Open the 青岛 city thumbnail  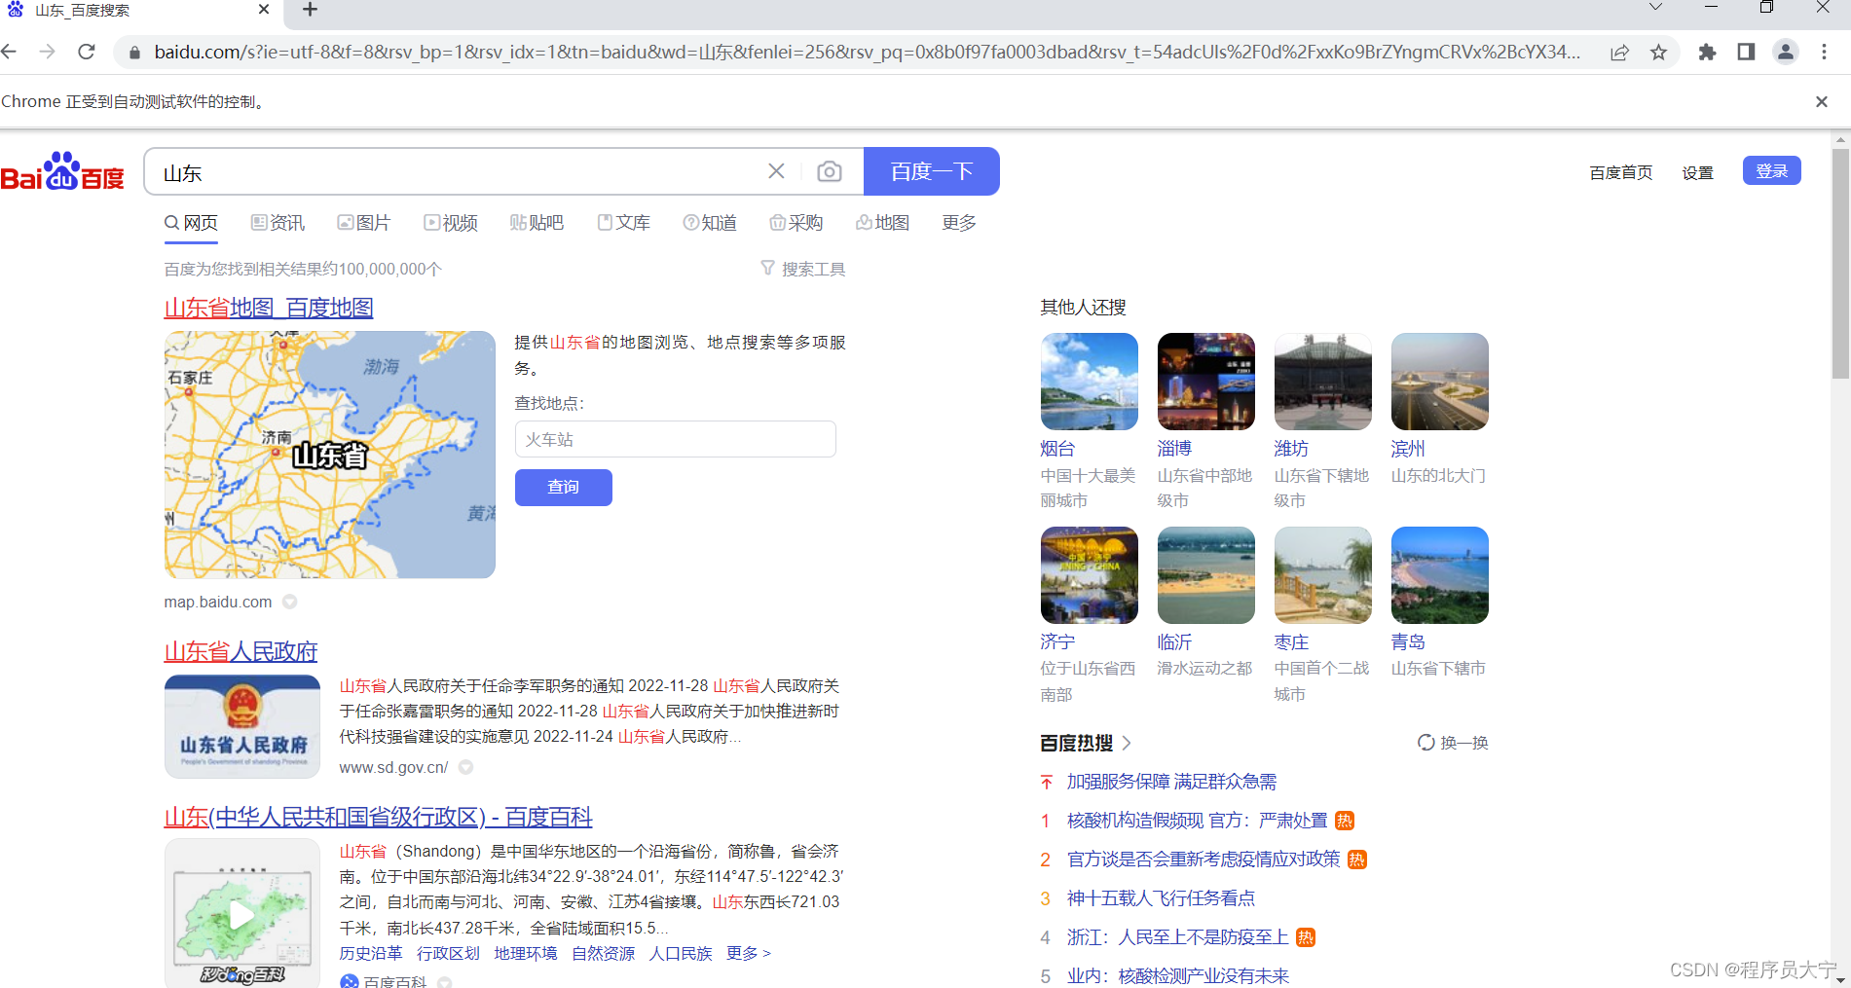1440,575
